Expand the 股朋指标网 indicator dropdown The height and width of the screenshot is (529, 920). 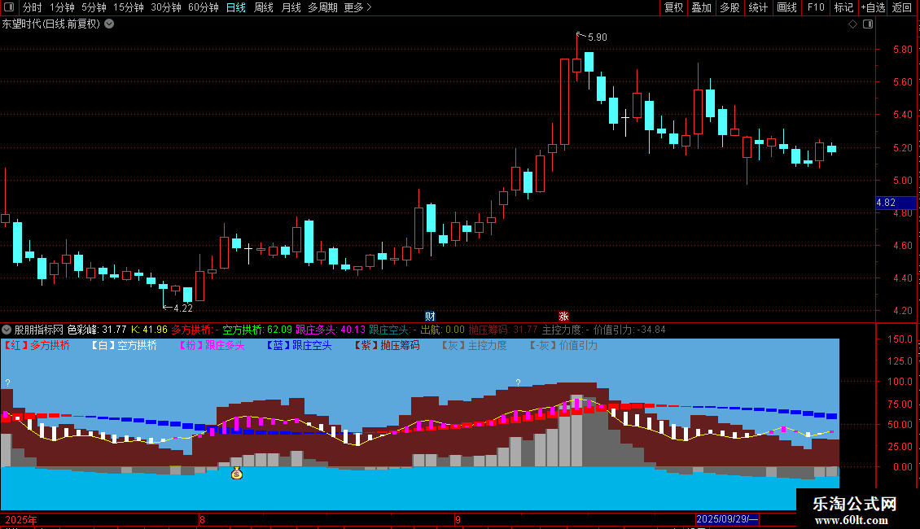[x=7, y=330]
